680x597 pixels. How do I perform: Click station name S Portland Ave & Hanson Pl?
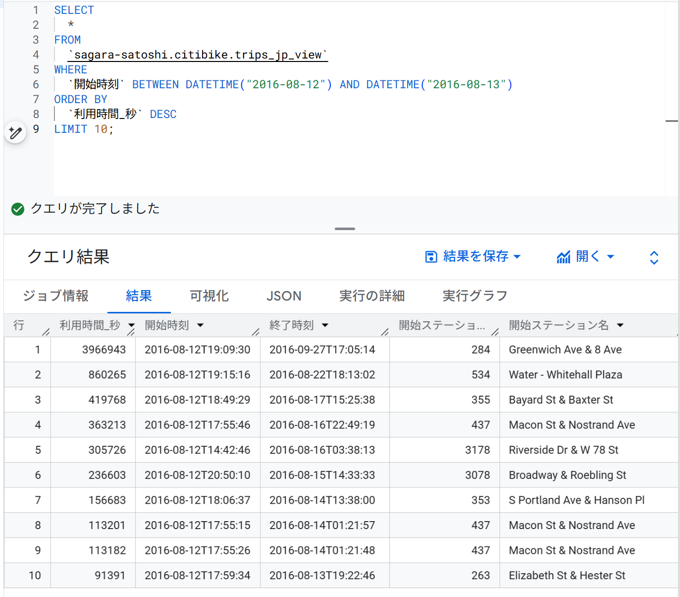pos(576,500)
